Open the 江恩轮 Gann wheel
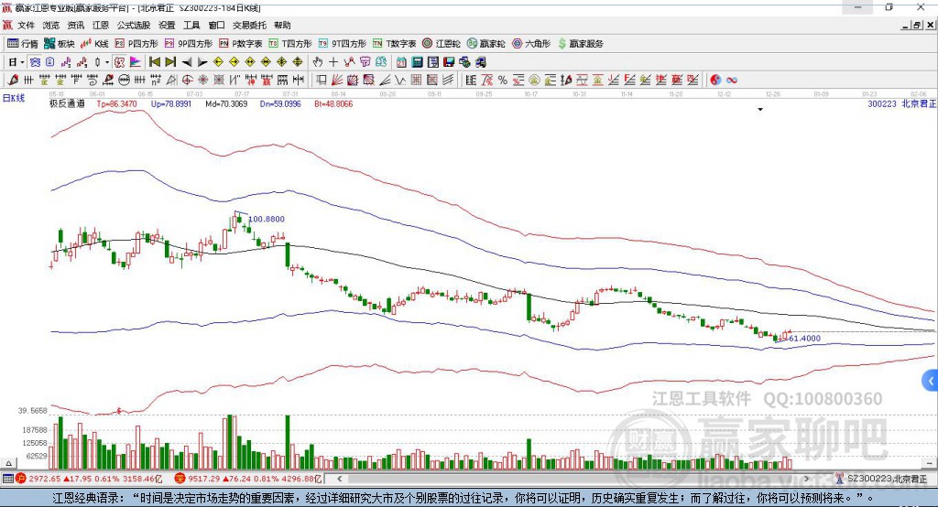 pyautogui.click(x=442, y=44)
